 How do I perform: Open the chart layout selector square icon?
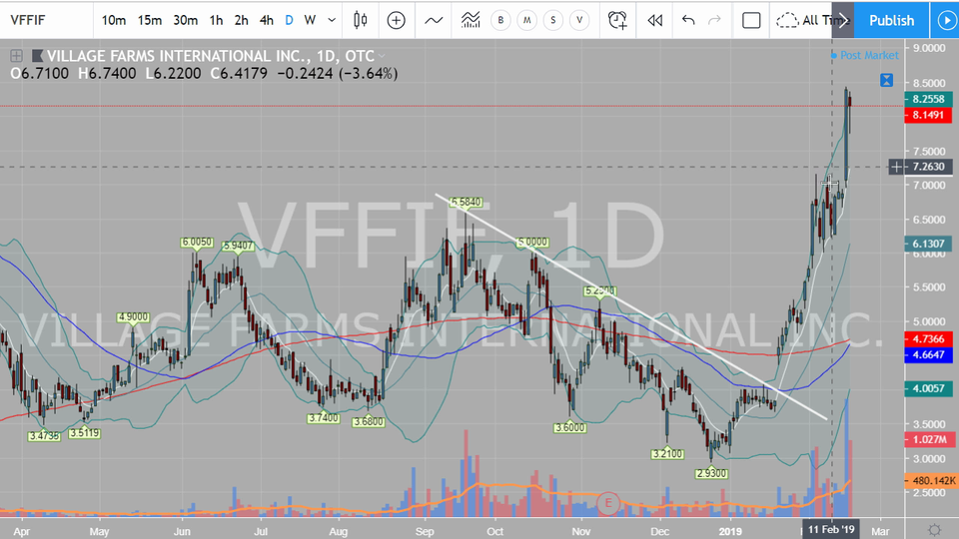[x=751, y=20]
